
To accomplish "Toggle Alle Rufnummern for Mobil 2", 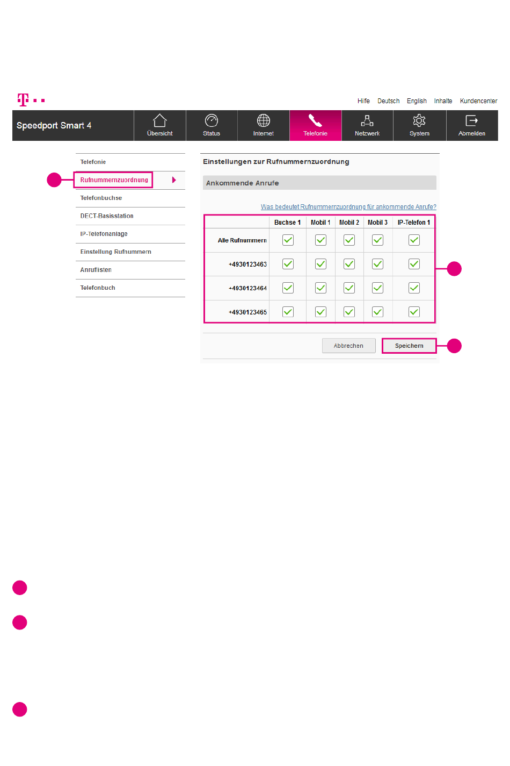I will tap(349, 240).
